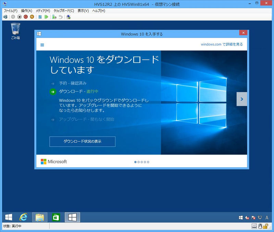Open the hamburger menu in Windows 10 dialog
The height and width of the screenshot is (232, 274).
pyautogui.click(x=42, y=45)
